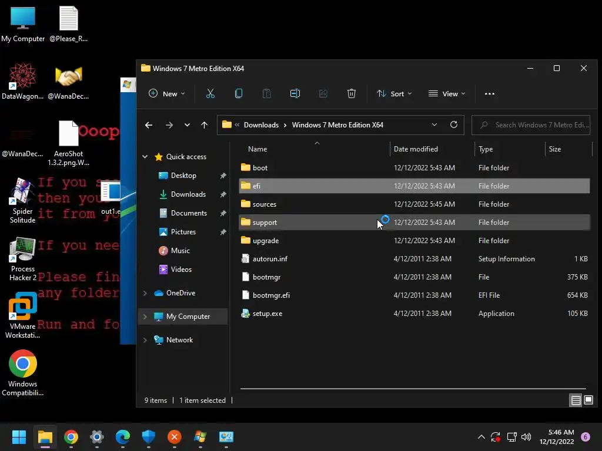Sort by Date modified column header
602x451 pixels.
[x=416, y=149]
